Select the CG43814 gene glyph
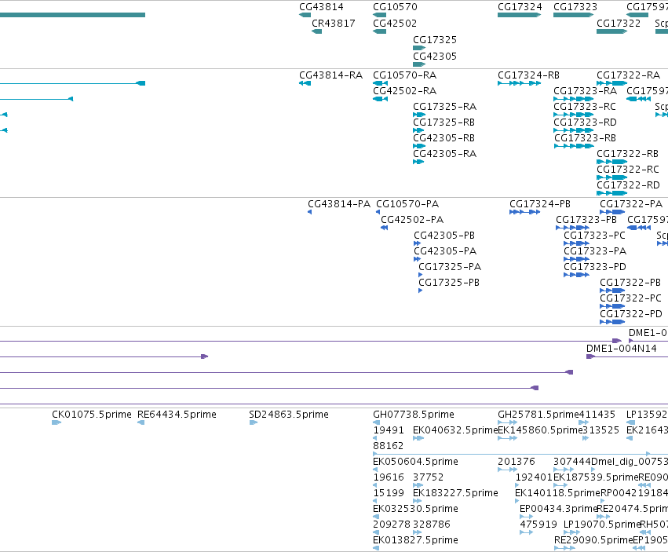Image resolution: width=668 pixels, height=552 pixels. 305,15
